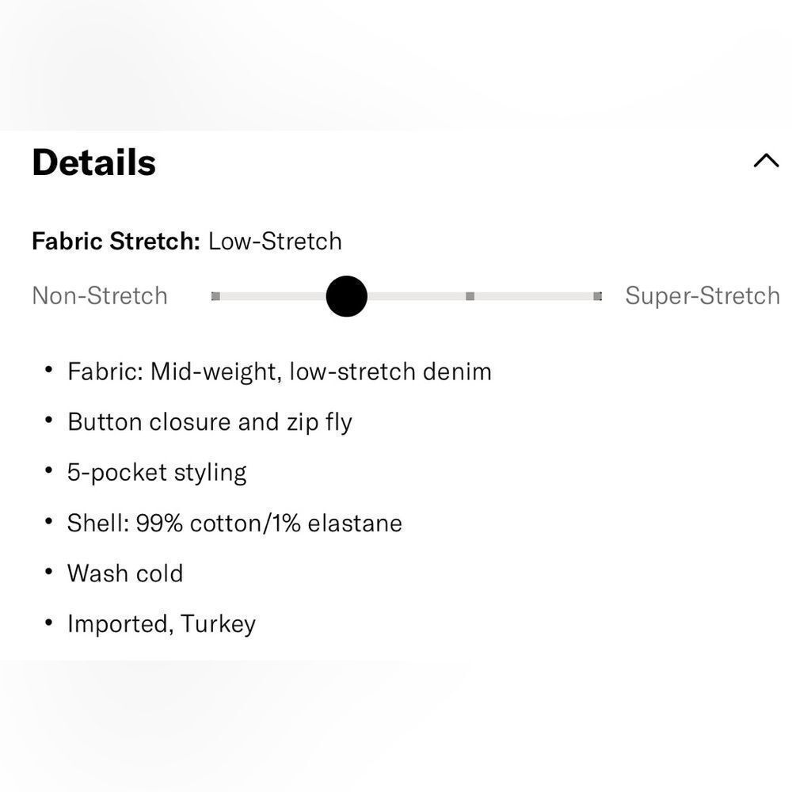Click the mid-weight, low-stretch denim line
Image resolution: width=792 pixels, height=792 pixels.
(279, 371)
